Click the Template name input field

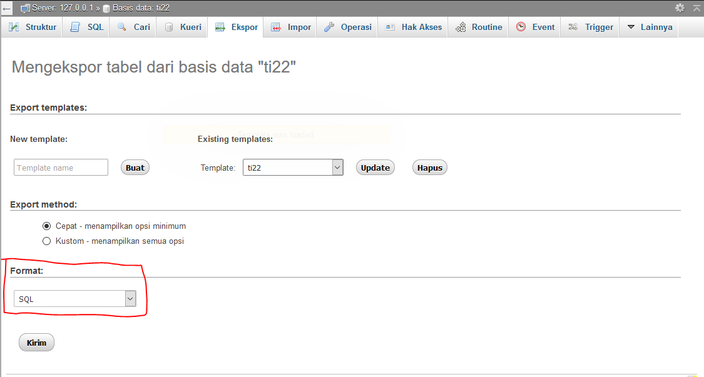[x=60, y=167]
